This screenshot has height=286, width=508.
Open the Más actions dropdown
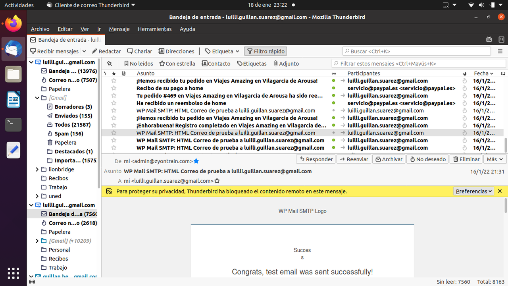point(495,159)
